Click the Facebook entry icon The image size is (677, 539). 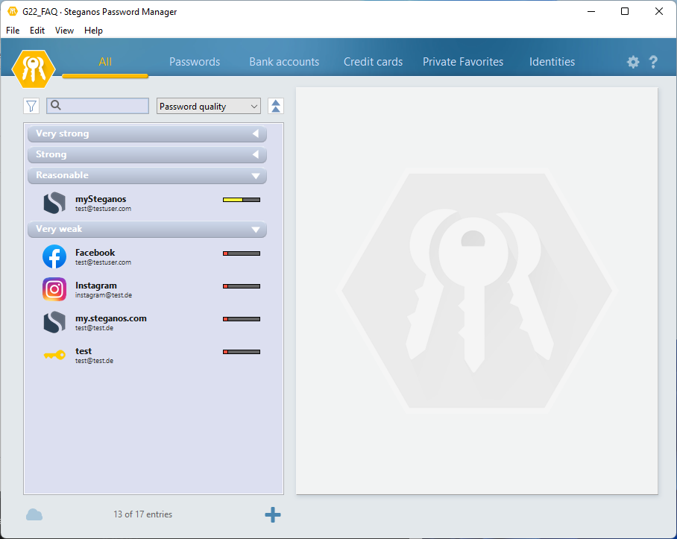54,256
